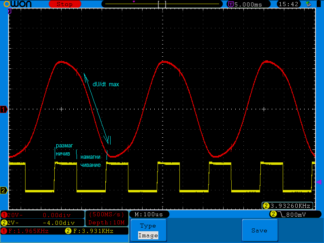Click the 800mV trigger level readout

coord(296,214)
